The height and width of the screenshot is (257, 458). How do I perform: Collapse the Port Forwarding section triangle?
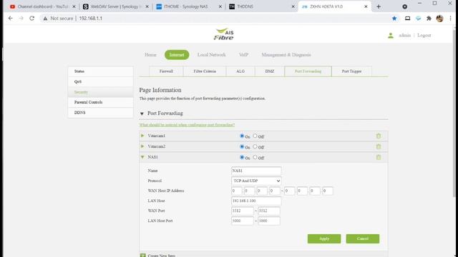point(142,114)
